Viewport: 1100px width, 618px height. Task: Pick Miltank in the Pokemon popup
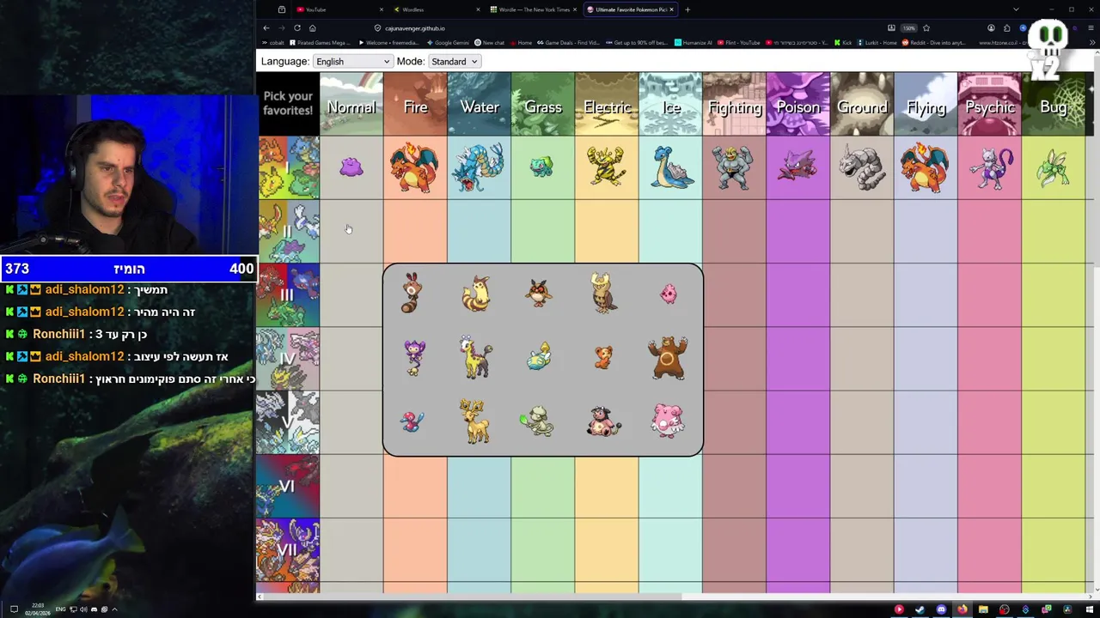coord(603,421)
